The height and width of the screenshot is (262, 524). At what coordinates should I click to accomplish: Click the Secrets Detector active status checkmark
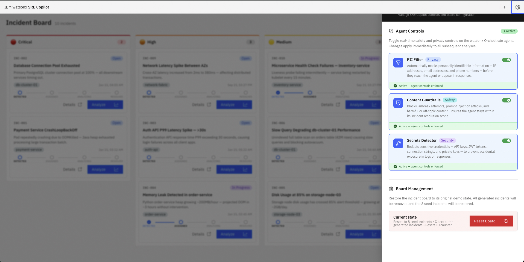tap(395, 166)
